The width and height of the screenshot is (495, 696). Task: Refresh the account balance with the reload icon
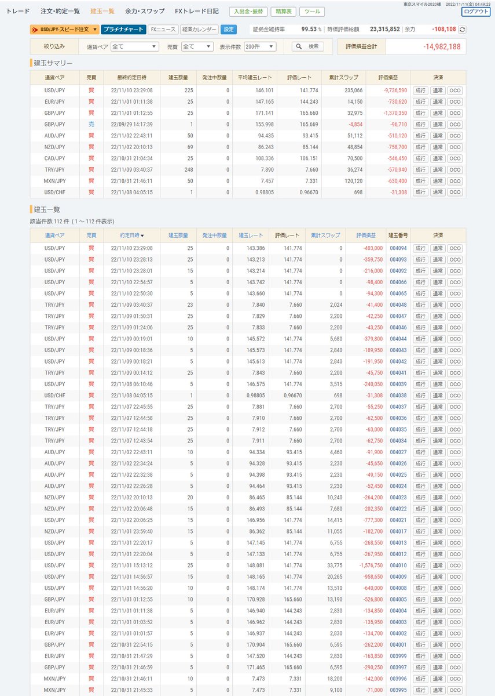click(462, 29)
